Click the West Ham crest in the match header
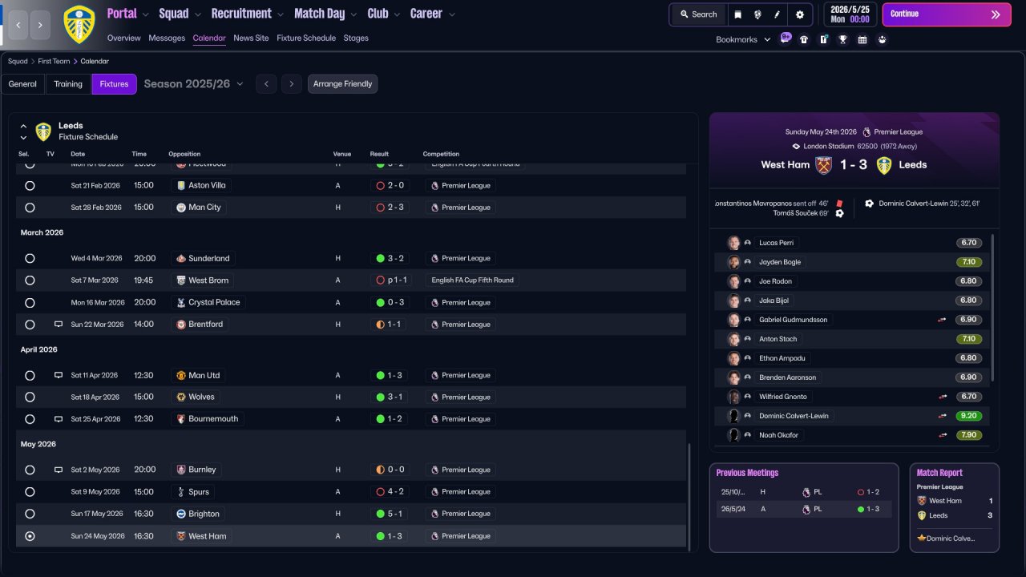1026x577 pixels. (823, 165)
